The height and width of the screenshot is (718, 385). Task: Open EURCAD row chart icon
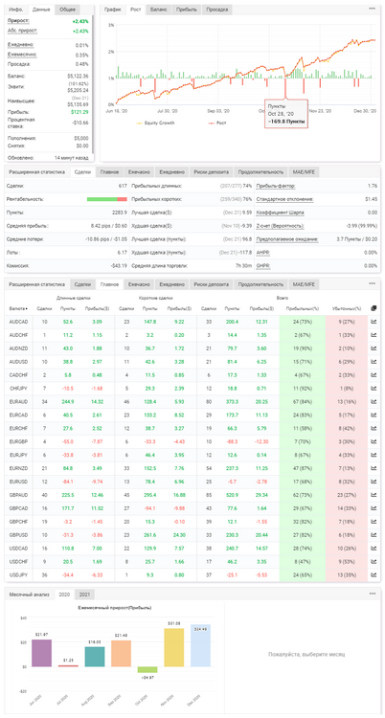click(x=374, y=415)
